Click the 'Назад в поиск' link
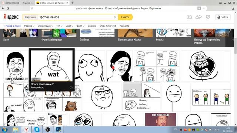 click(x=12, y=26)
